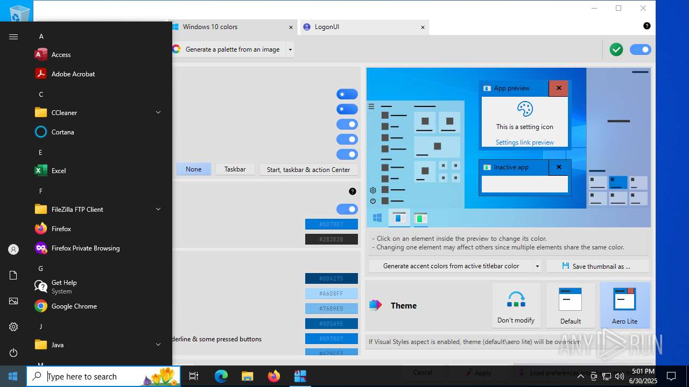Toggle the fifth blue switch above None
The image size is (689, 387).
pos(347,154)
